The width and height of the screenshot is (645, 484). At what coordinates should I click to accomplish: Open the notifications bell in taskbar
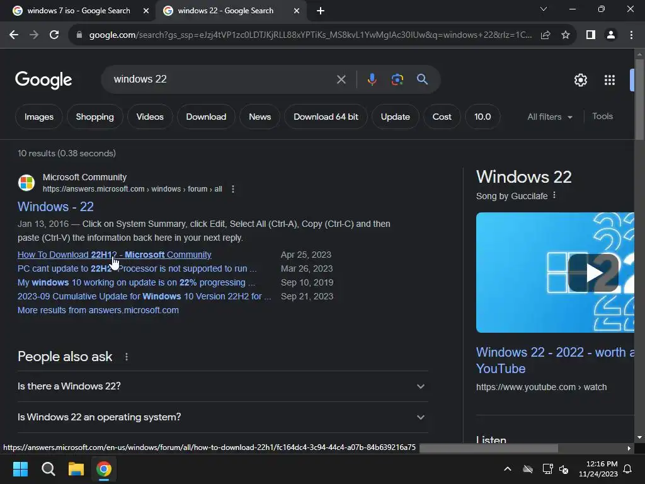[x=628, y=469]
